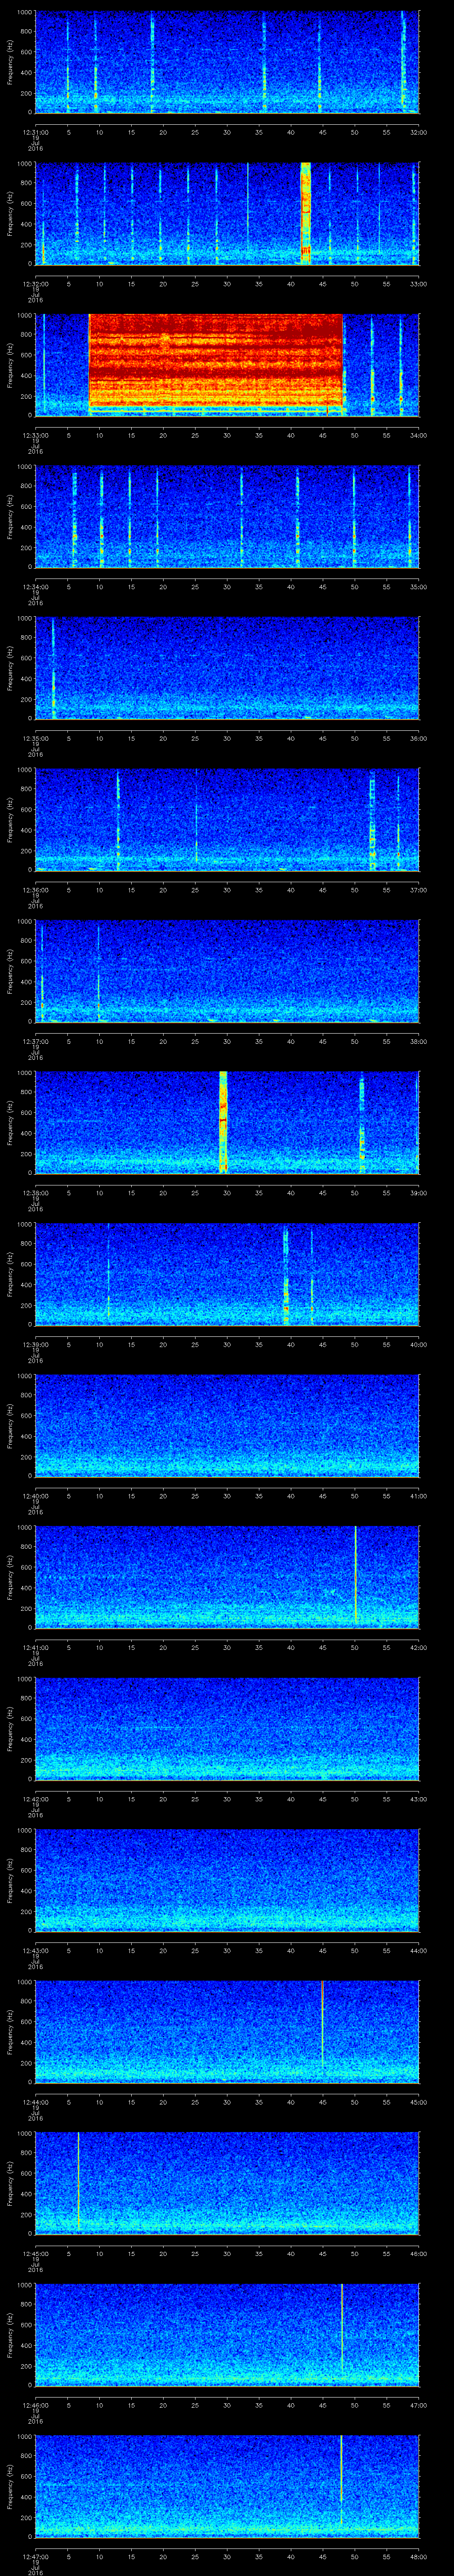The height and width of the screenshot is (2576, 454).
Task: Click the 12:39:00 start time label
Action: point(36,1344)
